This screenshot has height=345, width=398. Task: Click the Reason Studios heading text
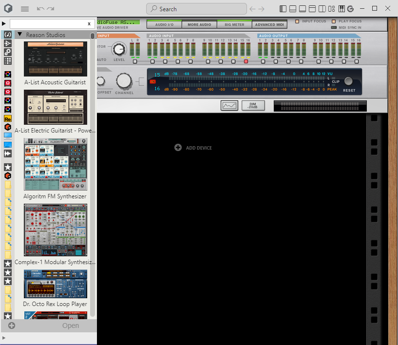(x=46, y=35)
